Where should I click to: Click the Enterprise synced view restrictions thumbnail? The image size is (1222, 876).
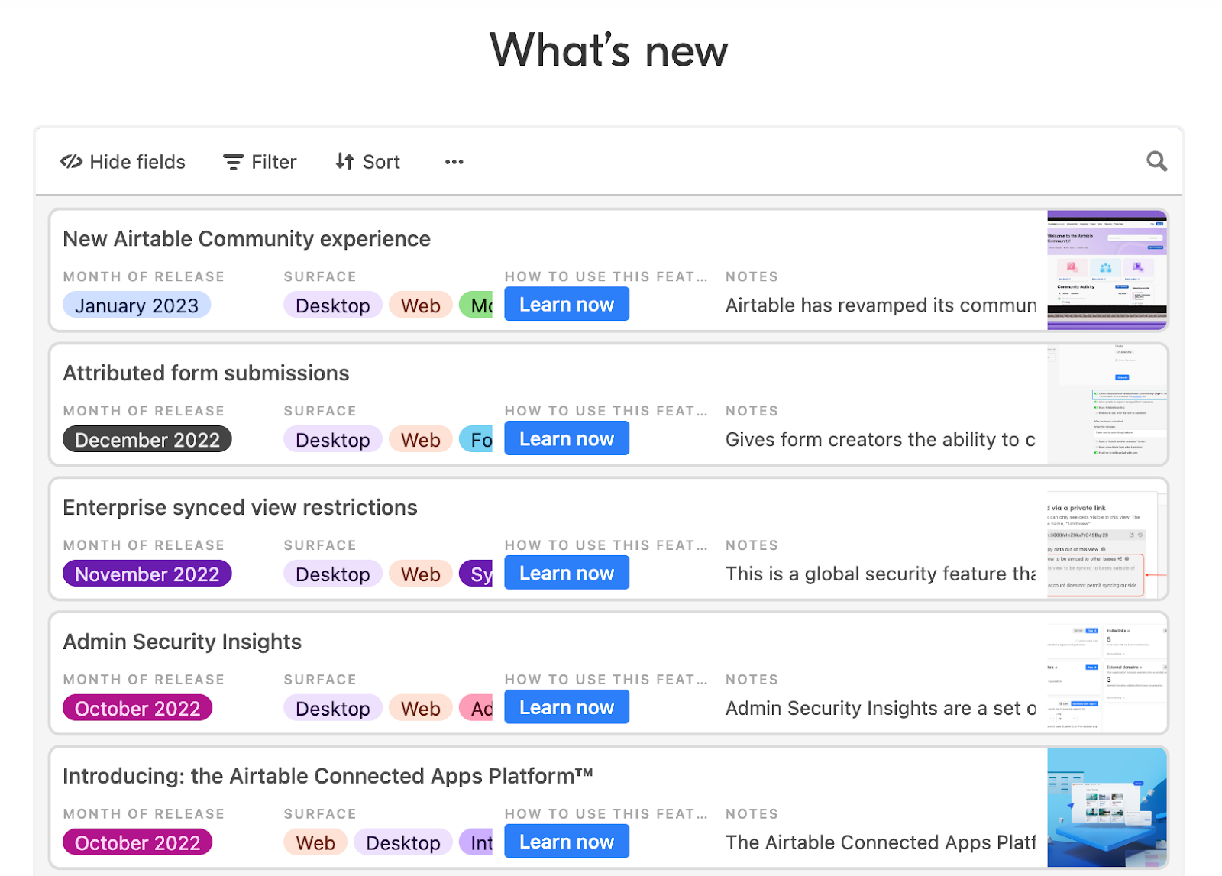(1106, 538)
